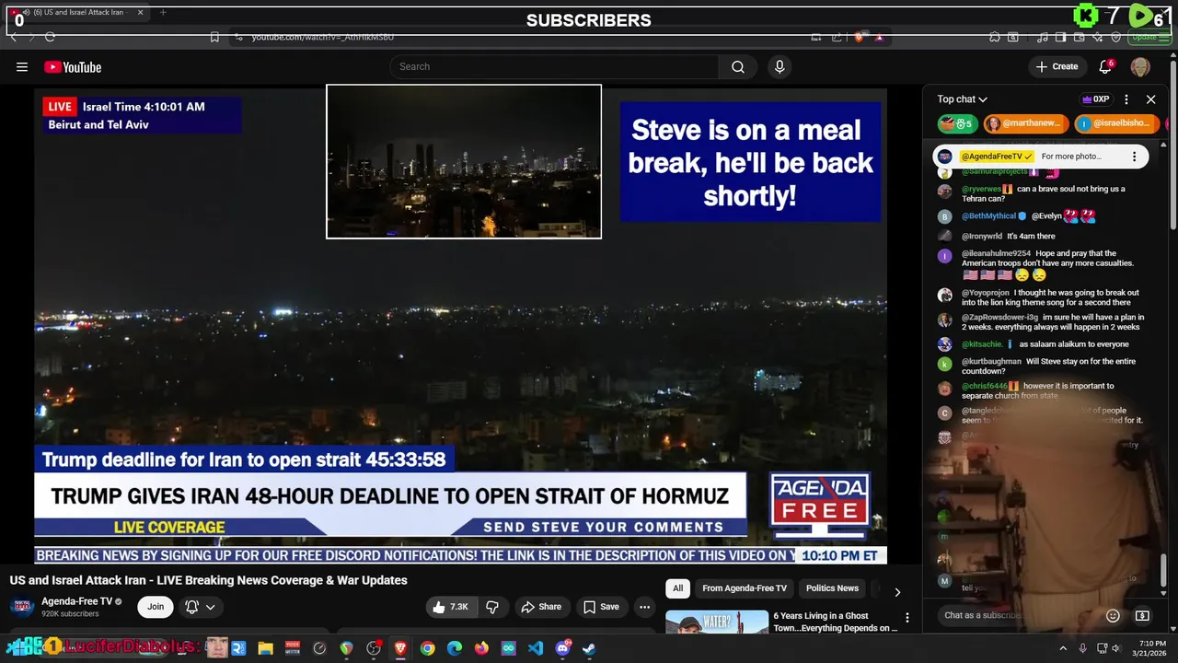Viewport: 1178px width, 663px height.
Task: Open a new browser tab
Action: coord(163,13)
